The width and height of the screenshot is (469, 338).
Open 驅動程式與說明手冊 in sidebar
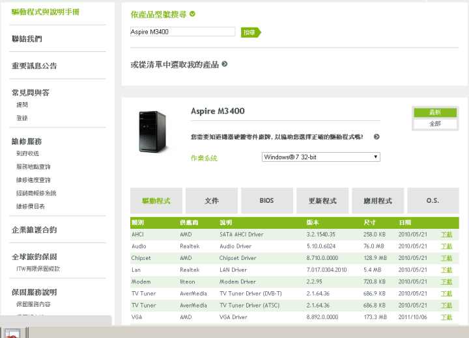[46, 12]
